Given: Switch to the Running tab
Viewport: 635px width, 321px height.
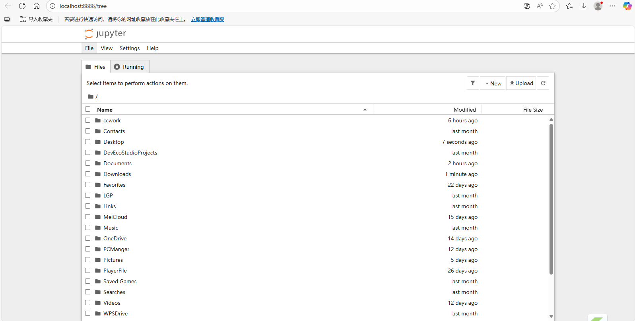Looking at the screenshot, I should (x=130, y=67).
